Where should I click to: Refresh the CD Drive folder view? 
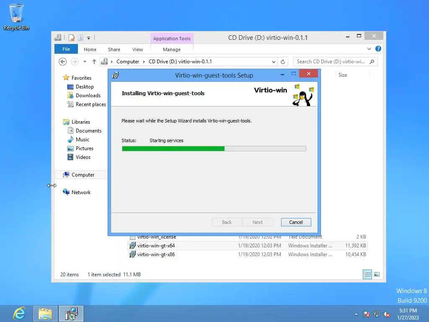(283, 62)
